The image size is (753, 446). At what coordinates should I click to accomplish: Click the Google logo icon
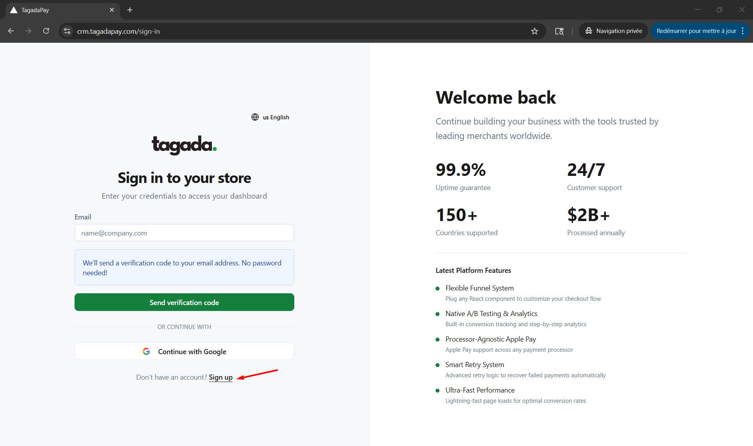[146, 351]
